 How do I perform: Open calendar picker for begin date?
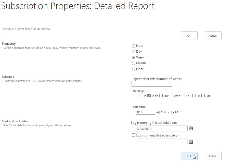click(191, 128)
